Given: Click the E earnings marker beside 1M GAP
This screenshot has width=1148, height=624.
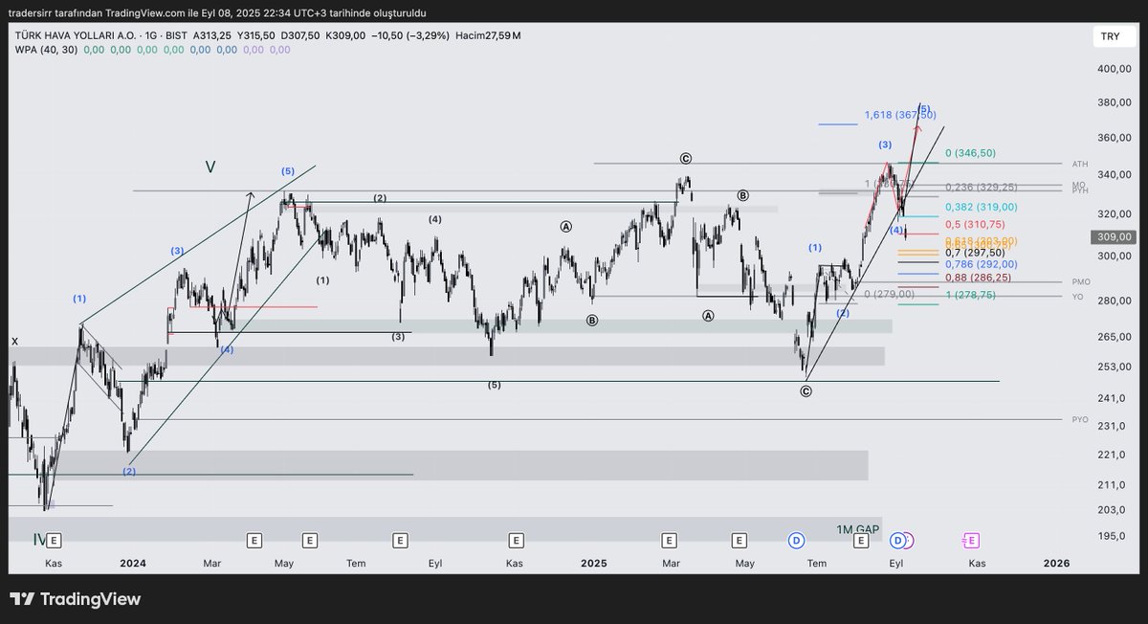Looking at the screenshot, I should 861,541.
